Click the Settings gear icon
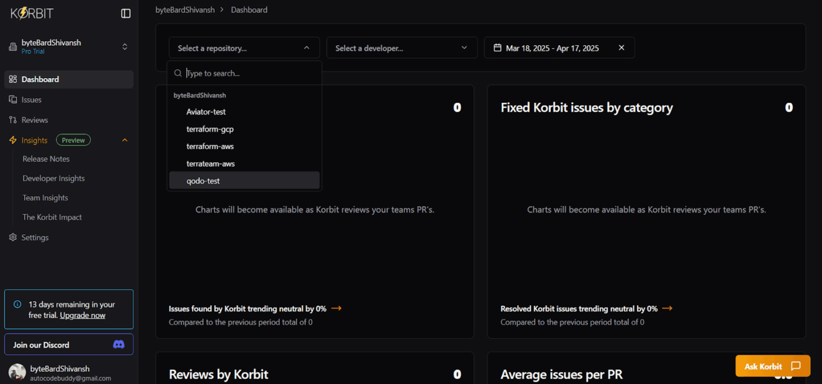Image resolution: width=822 pixels, height=384 pixels. [13, 237]
